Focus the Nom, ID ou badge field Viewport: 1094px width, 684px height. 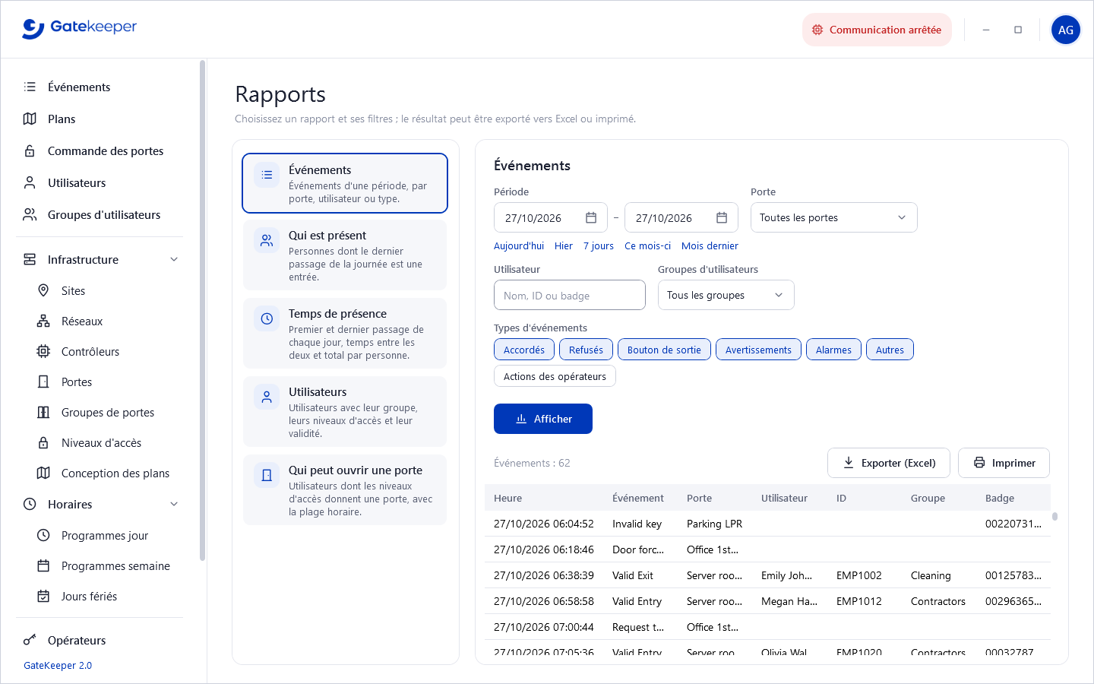click(x=570, y=295)
